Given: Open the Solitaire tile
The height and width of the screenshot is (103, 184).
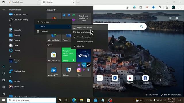Looking at the screenshot, I should pyautogui.click(x=69, y=70).
